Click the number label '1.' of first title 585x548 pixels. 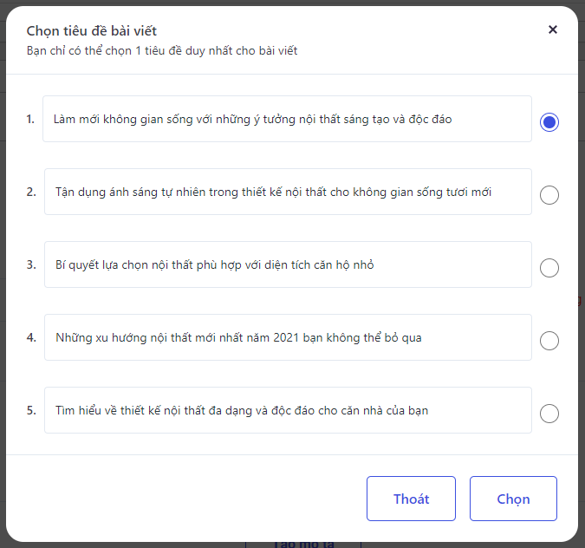tap(30, 119)
